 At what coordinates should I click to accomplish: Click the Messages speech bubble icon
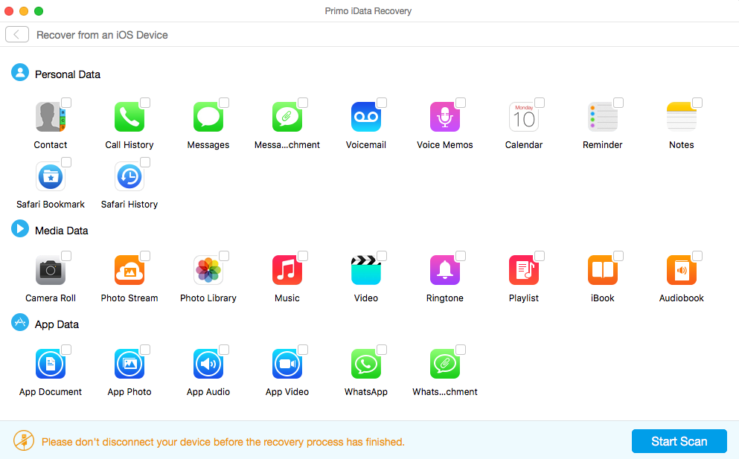(208, 117)
